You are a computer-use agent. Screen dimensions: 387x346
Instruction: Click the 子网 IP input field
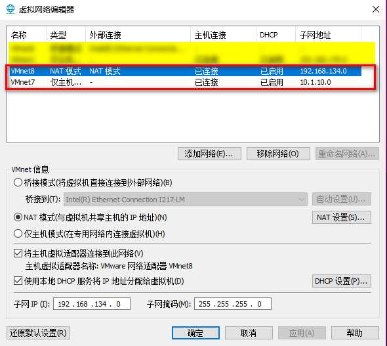(x=92, y=304)
